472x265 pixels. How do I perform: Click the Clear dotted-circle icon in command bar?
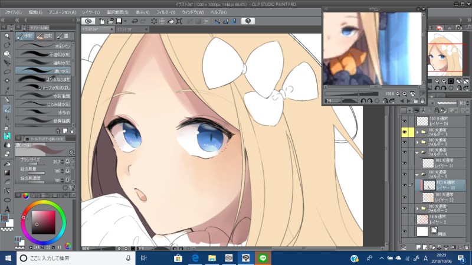(x=154, y=21)
